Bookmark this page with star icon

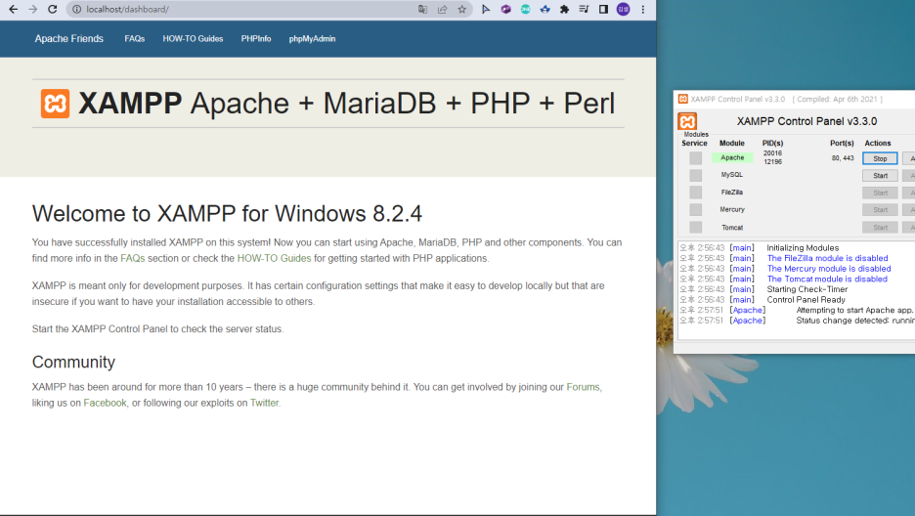(x=461, y=10)
